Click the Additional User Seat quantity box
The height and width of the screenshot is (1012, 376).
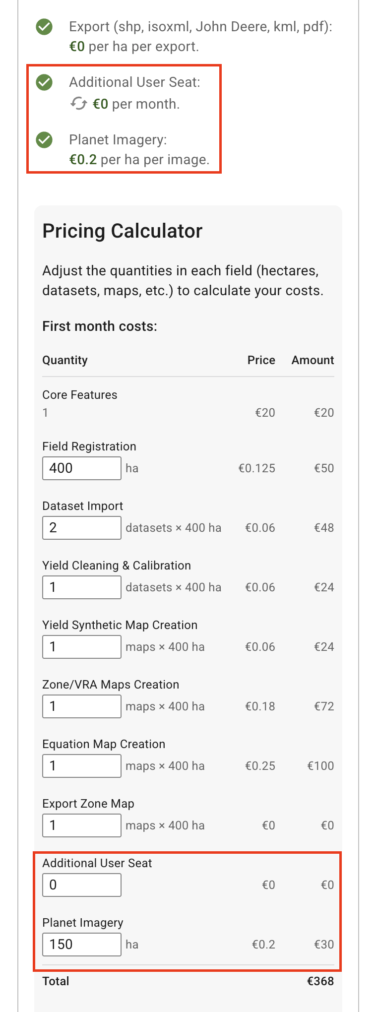[82, 885]
